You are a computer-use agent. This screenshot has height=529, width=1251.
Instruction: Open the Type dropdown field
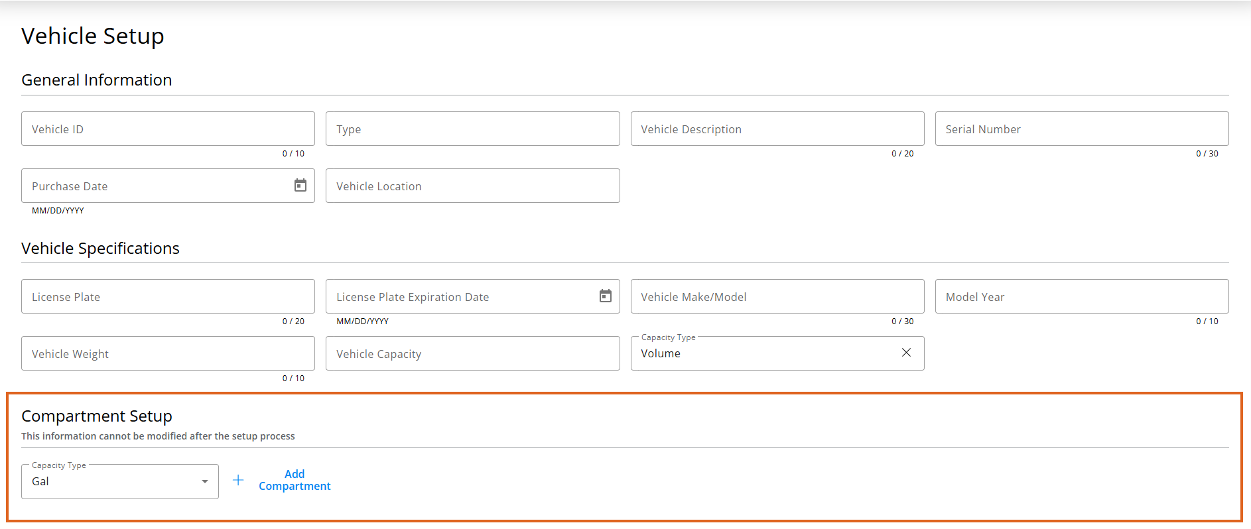(x=472, y=129)
